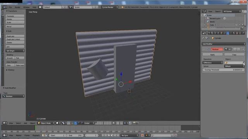The image size is (248, 139).
Task: Switch to the Render properties tab icon
Action: (x=209, y=33)
